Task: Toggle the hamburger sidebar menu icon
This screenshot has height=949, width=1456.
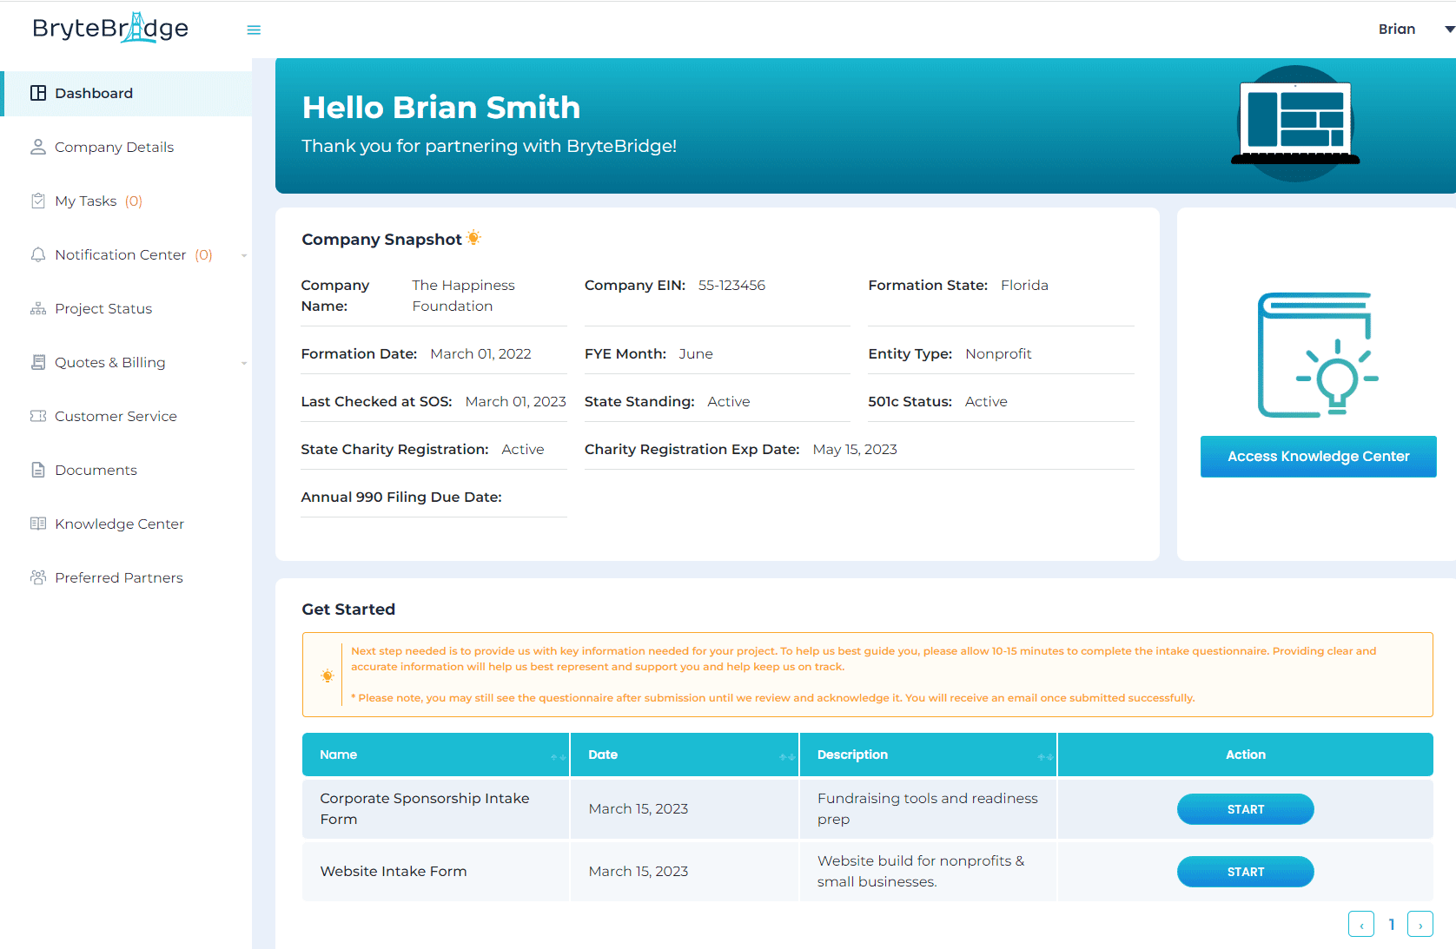Action: [254, 30]
